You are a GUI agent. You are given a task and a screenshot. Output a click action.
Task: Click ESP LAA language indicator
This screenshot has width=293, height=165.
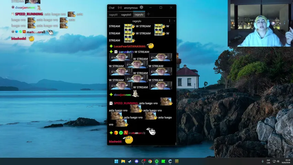click(x=268, y=162)
